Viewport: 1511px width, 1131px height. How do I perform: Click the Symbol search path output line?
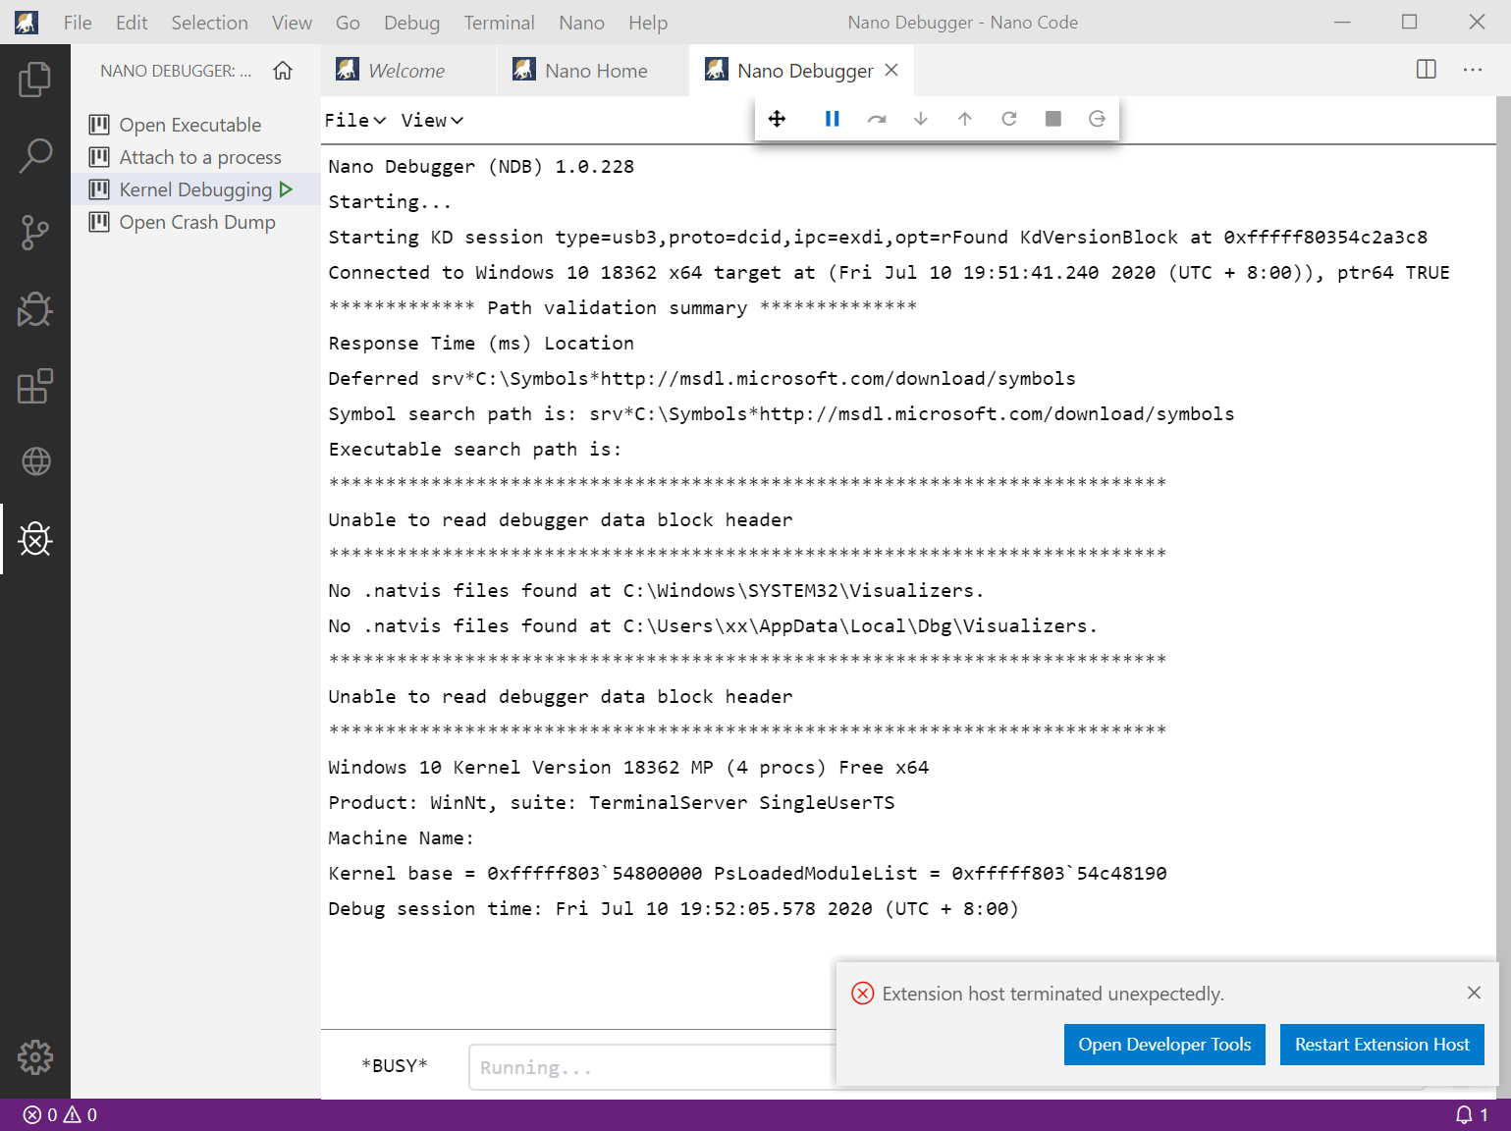(x=782, y=413)
